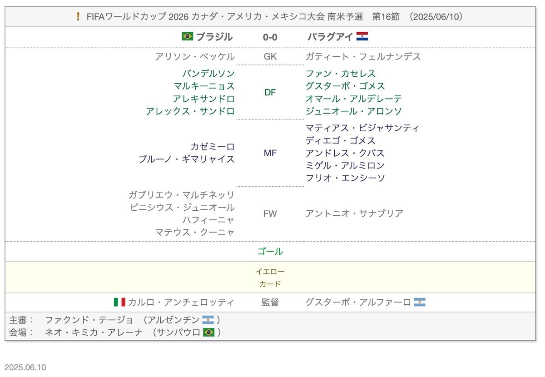
Task: Click the DF position label
Action: point(270,93)
